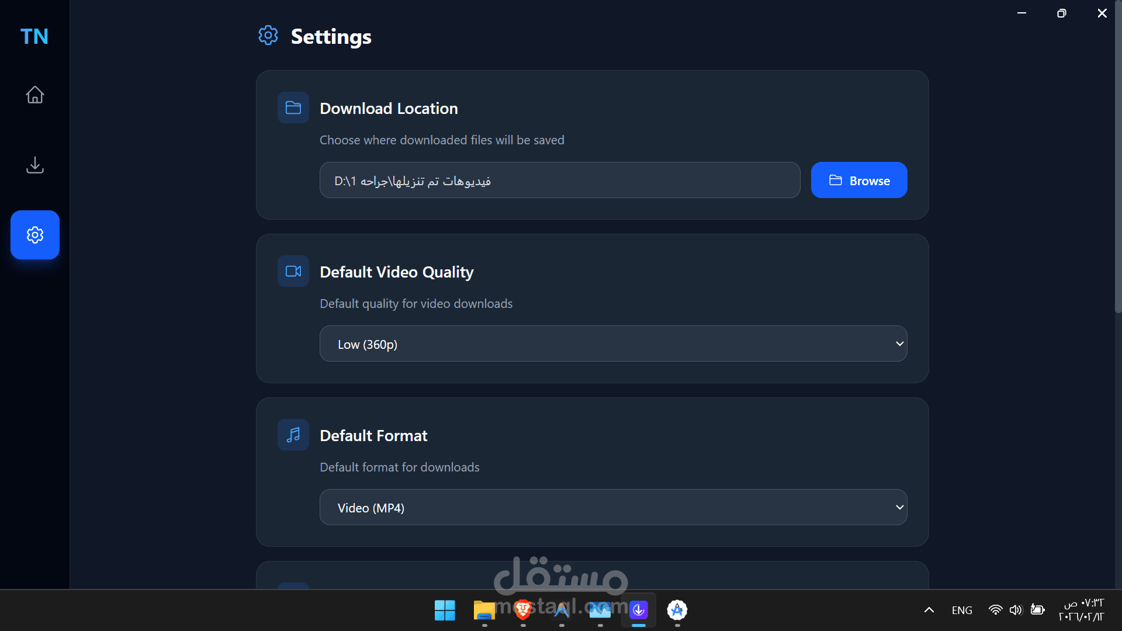Click the Default Video Quality camera icon

click(x=293, y=272)
